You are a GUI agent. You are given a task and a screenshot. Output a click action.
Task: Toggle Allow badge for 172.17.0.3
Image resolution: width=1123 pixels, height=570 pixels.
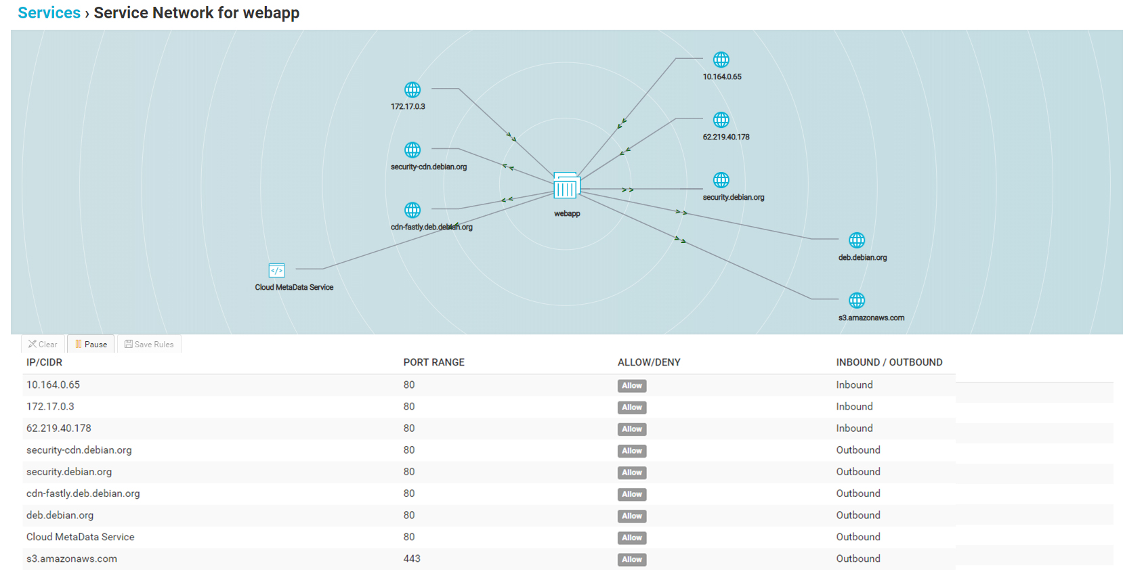(632, 408)
